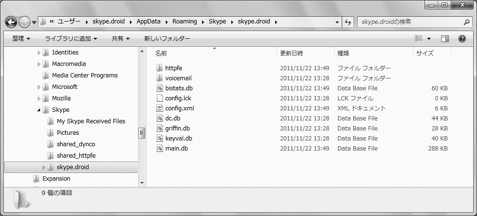Select the Expansion folder in tree

click(x=56, y=179)
